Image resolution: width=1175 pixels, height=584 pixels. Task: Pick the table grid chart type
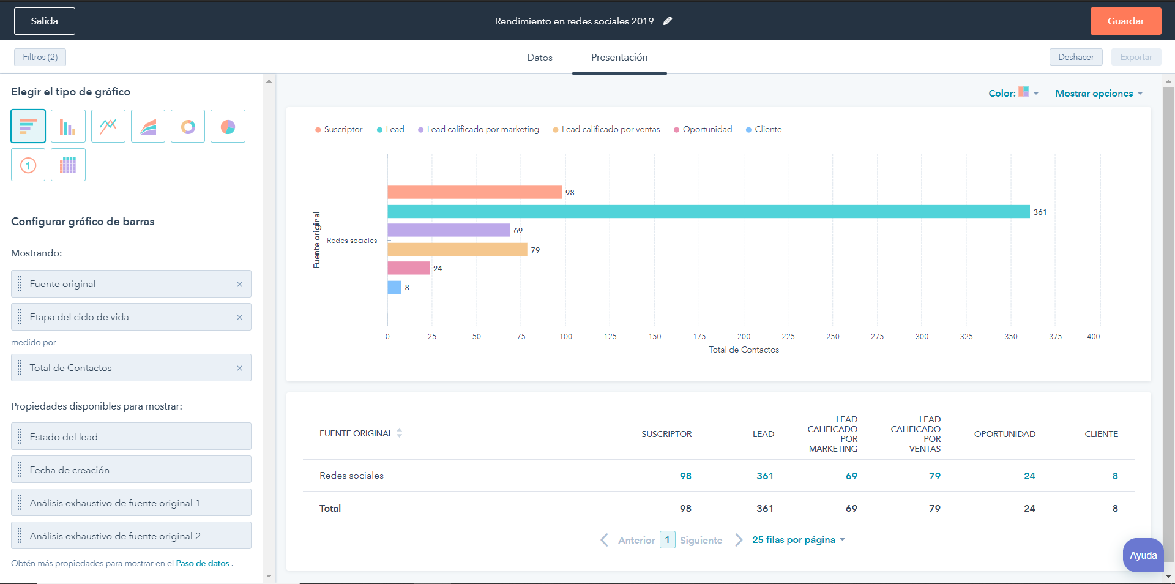[x=68, y=165]
